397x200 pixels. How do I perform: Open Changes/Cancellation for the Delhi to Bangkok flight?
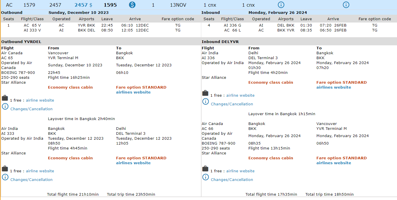tap(232, 104)
